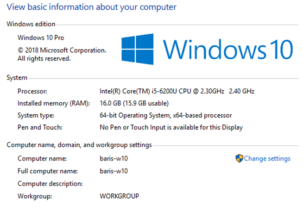Select the 'Windows 10 Pro' edition text
Screen dimensions: 303x211
click(41, 37)
